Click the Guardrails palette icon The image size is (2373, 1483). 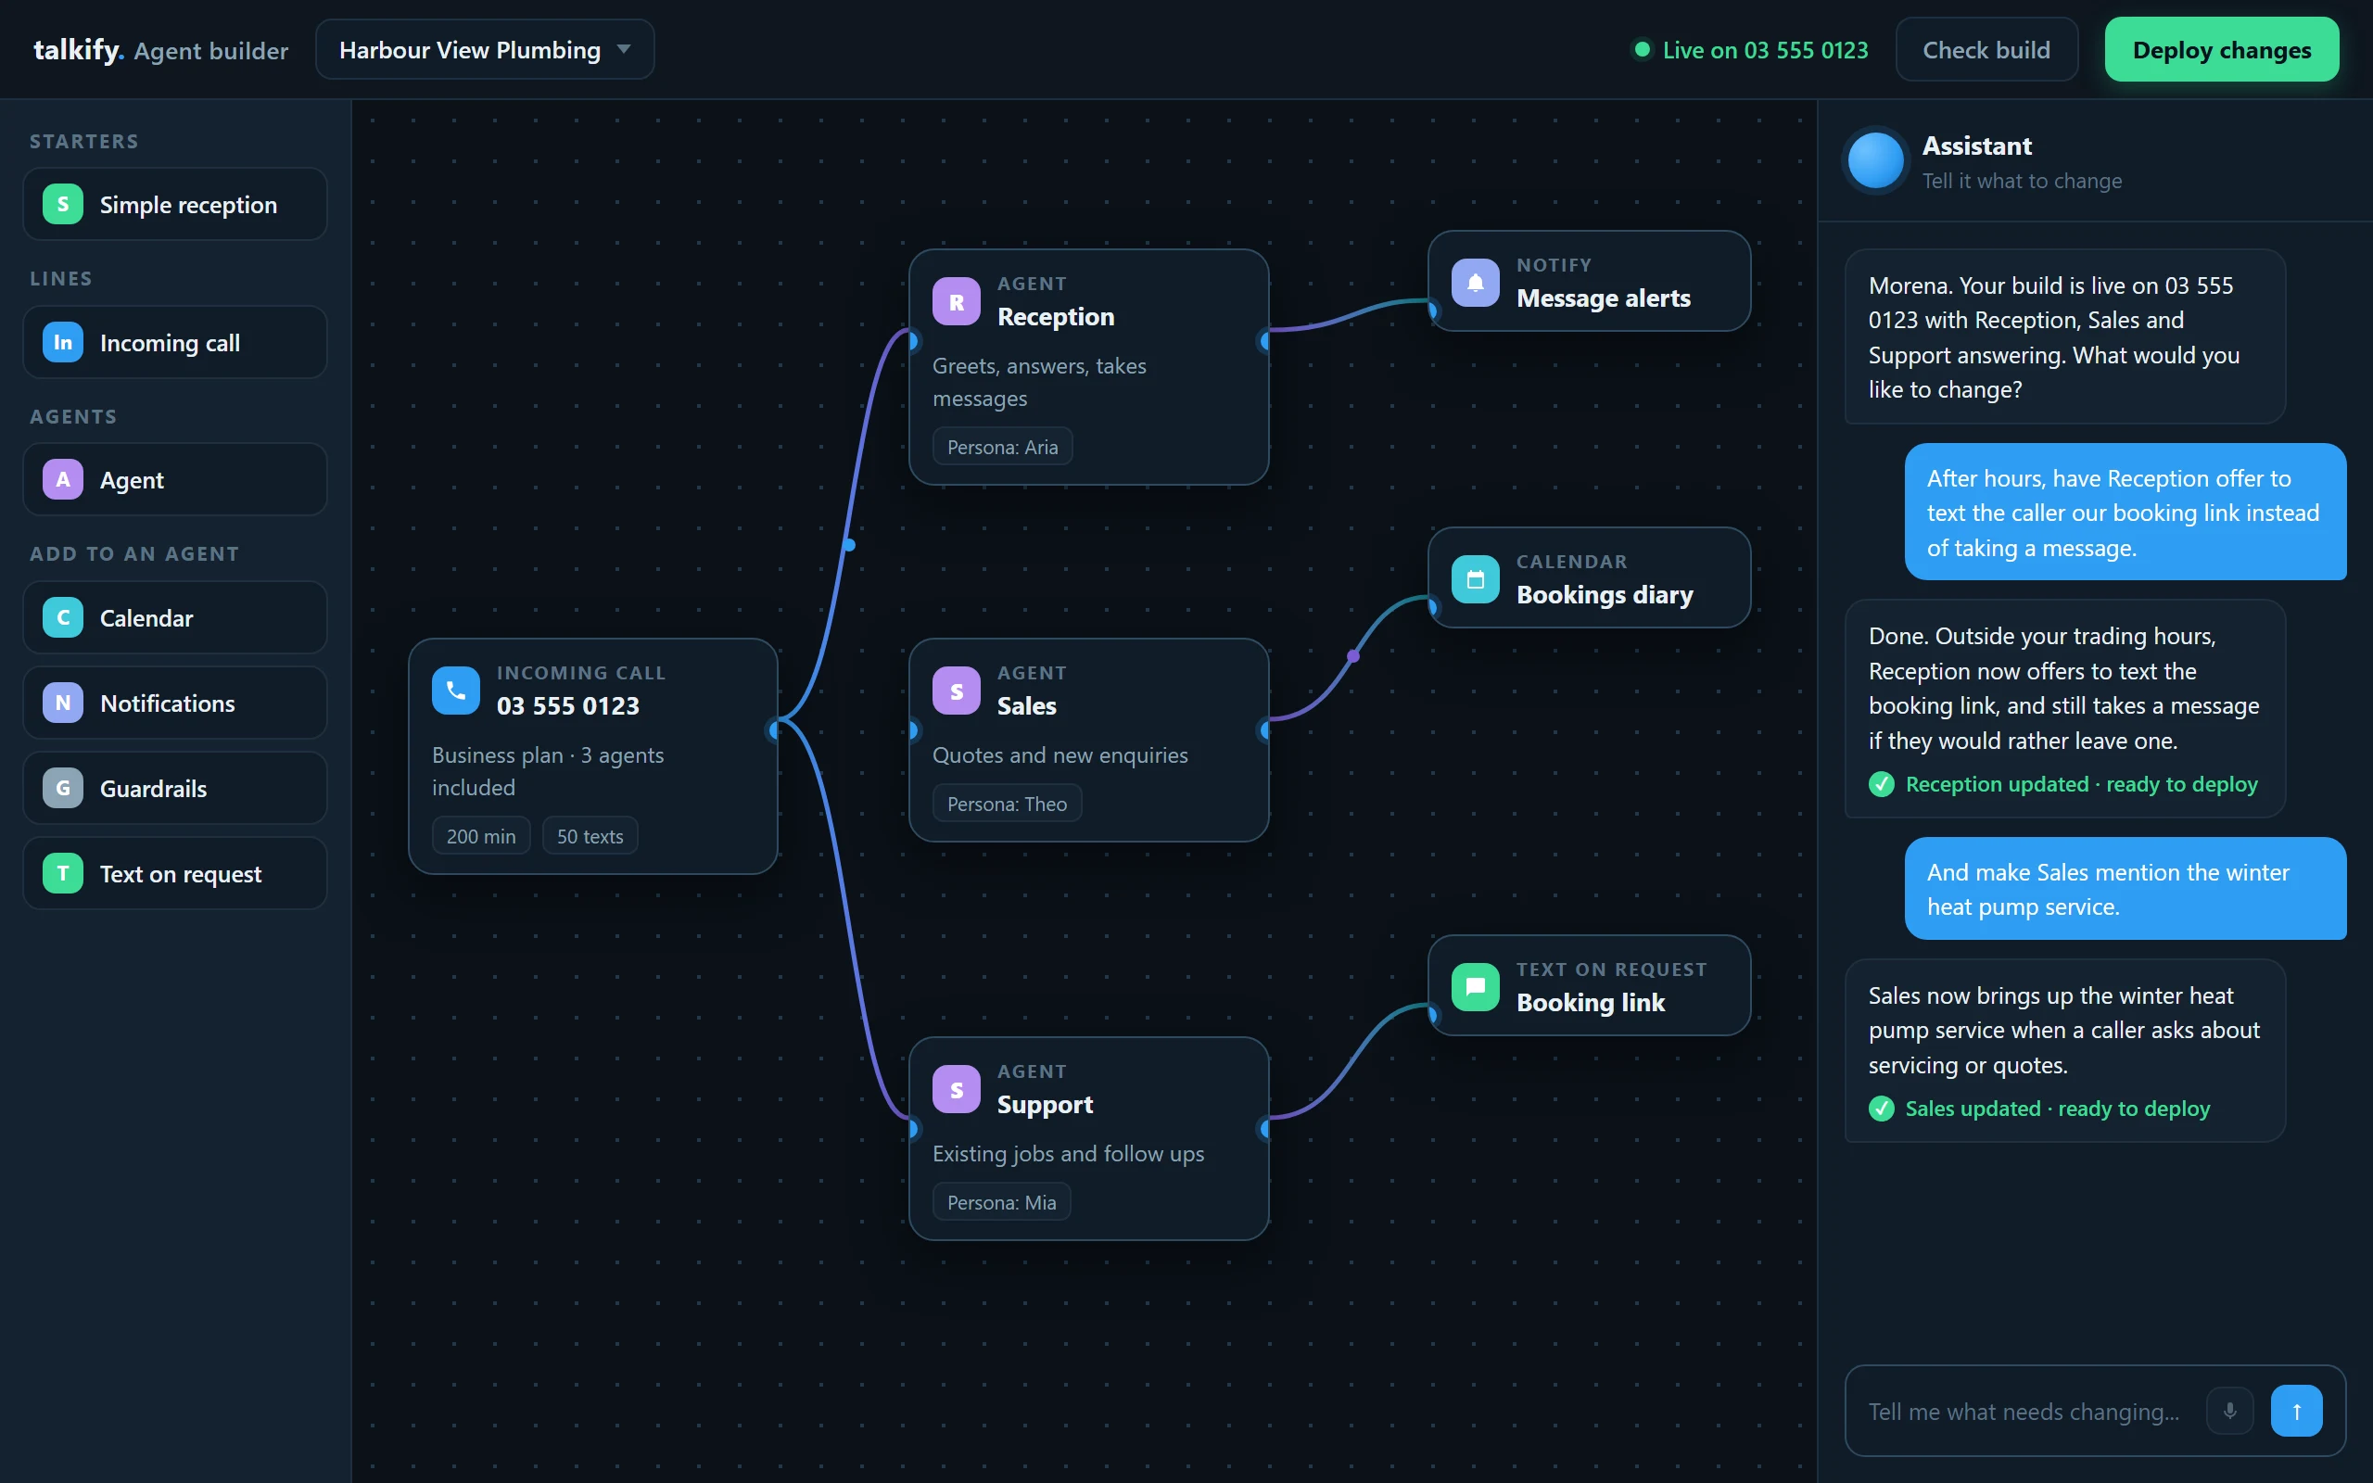[x=63, y=789]
